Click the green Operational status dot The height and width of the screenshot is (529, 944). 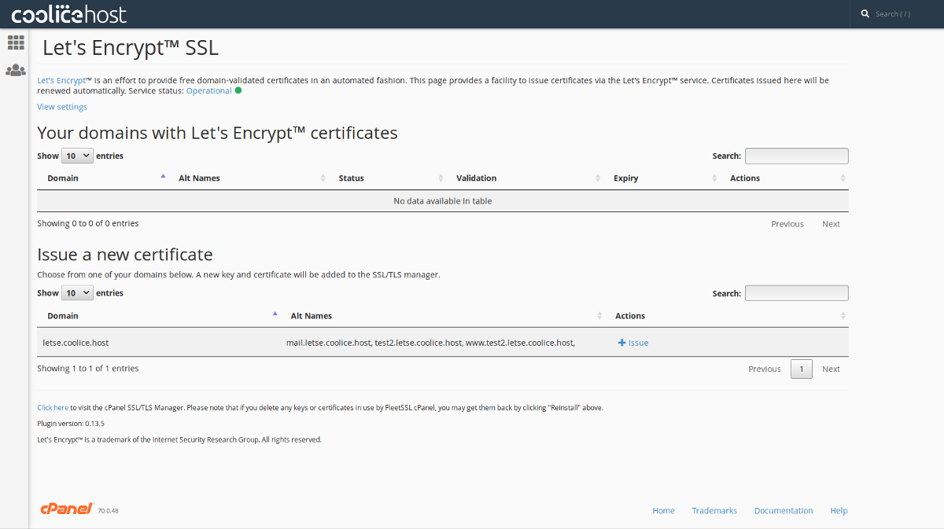pyautogui.click(x=238, y=90)
